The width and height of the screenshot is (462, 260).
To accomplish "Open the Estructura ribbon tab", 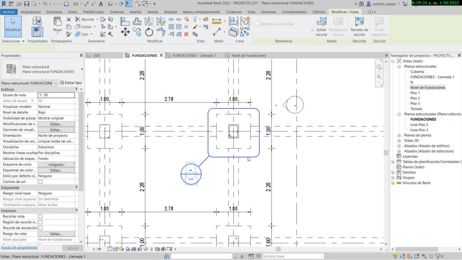I will coord(54,12).
